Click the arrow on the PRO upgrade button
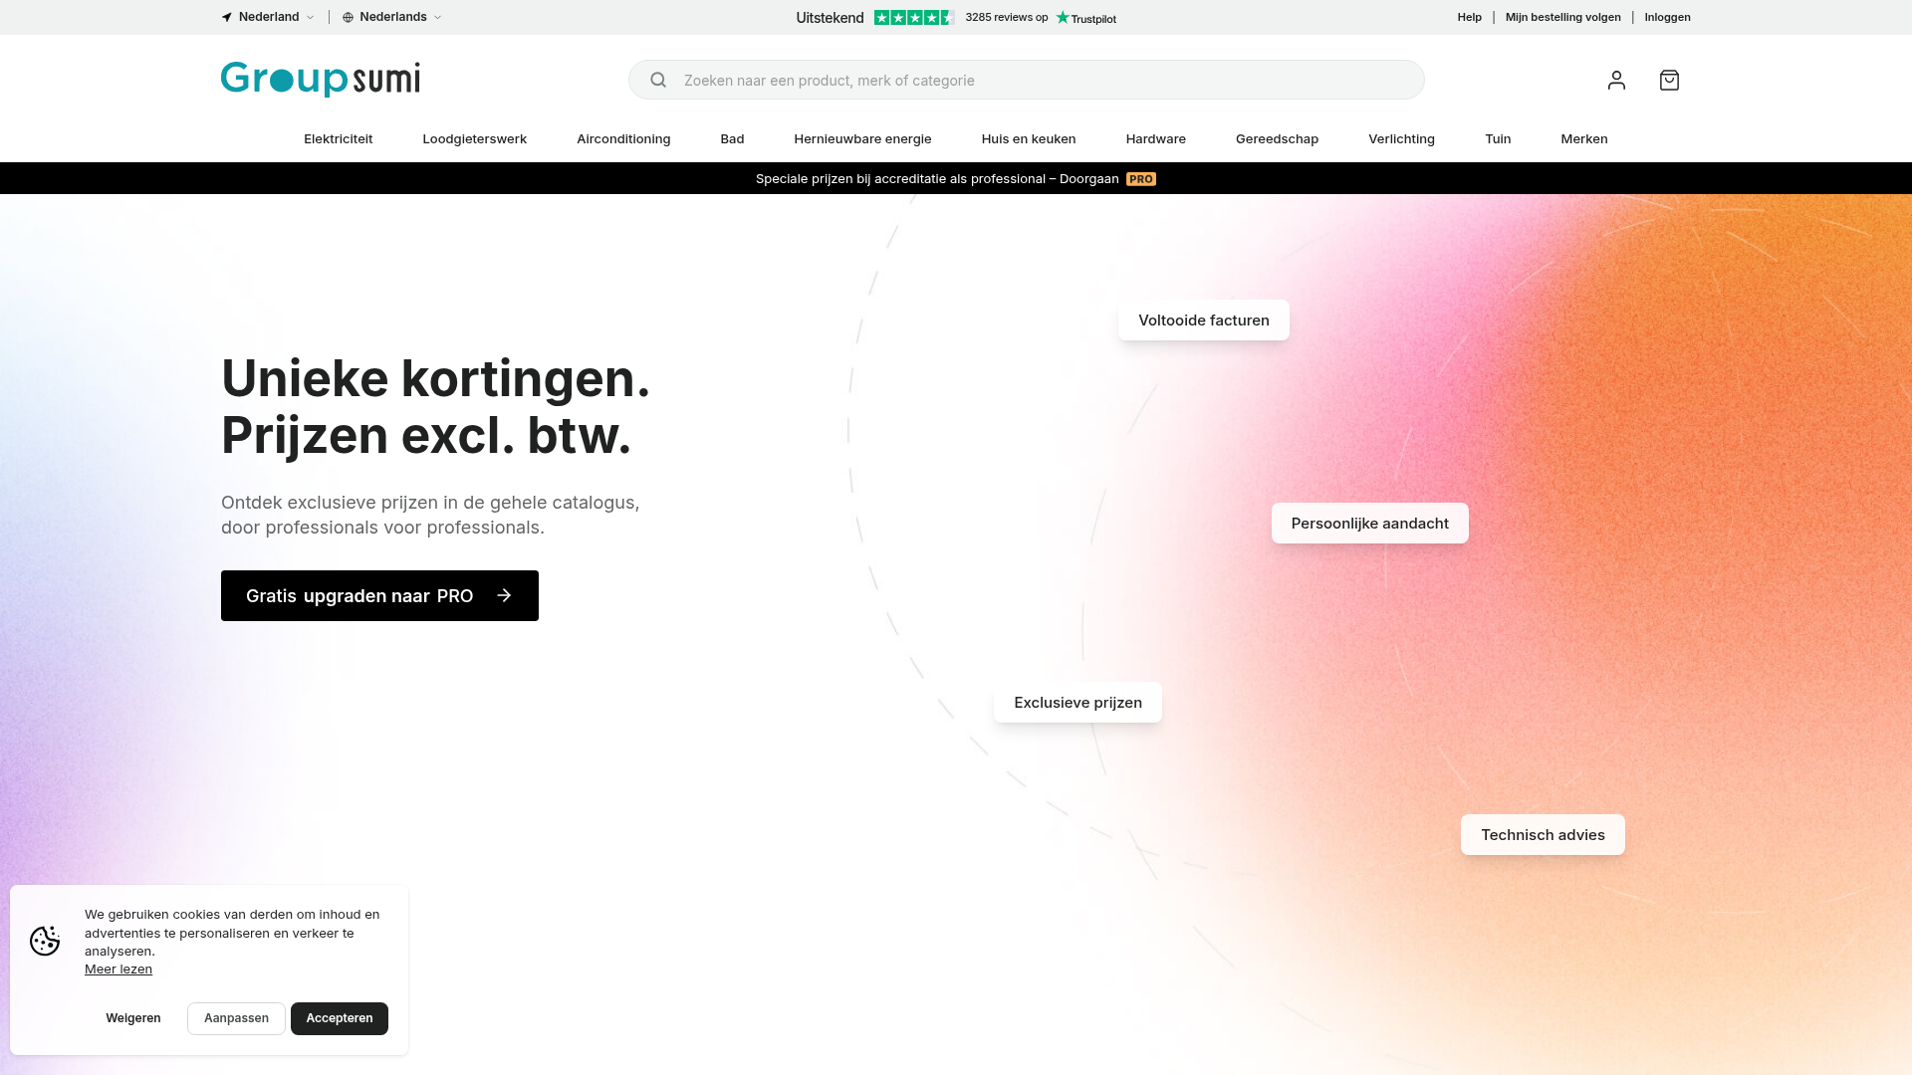1912x1075 pixels. (504, 595)
